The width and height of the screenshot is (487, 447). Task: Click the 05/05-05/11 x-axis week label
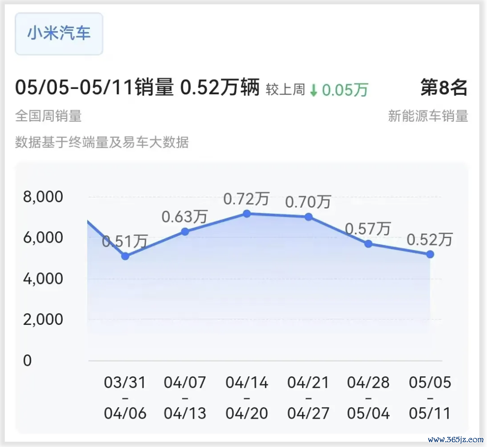point(430,397)
